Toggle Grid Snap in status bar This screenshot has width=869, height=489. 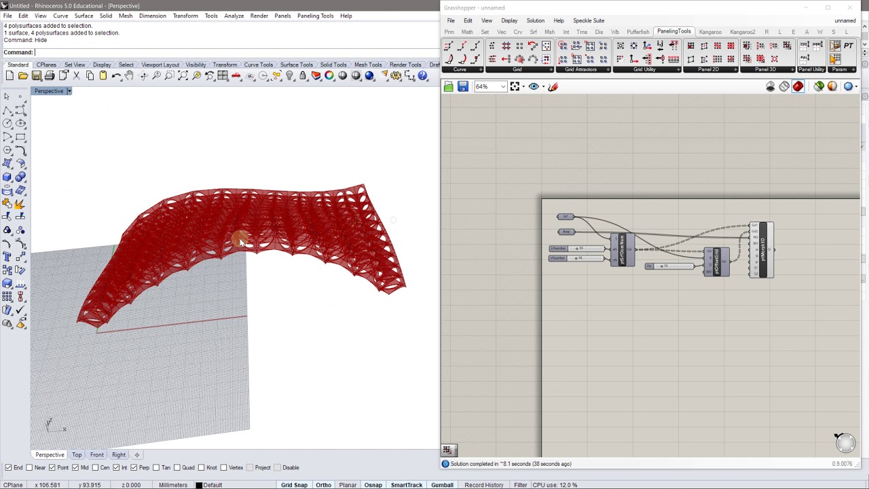(x=294, y=485)
